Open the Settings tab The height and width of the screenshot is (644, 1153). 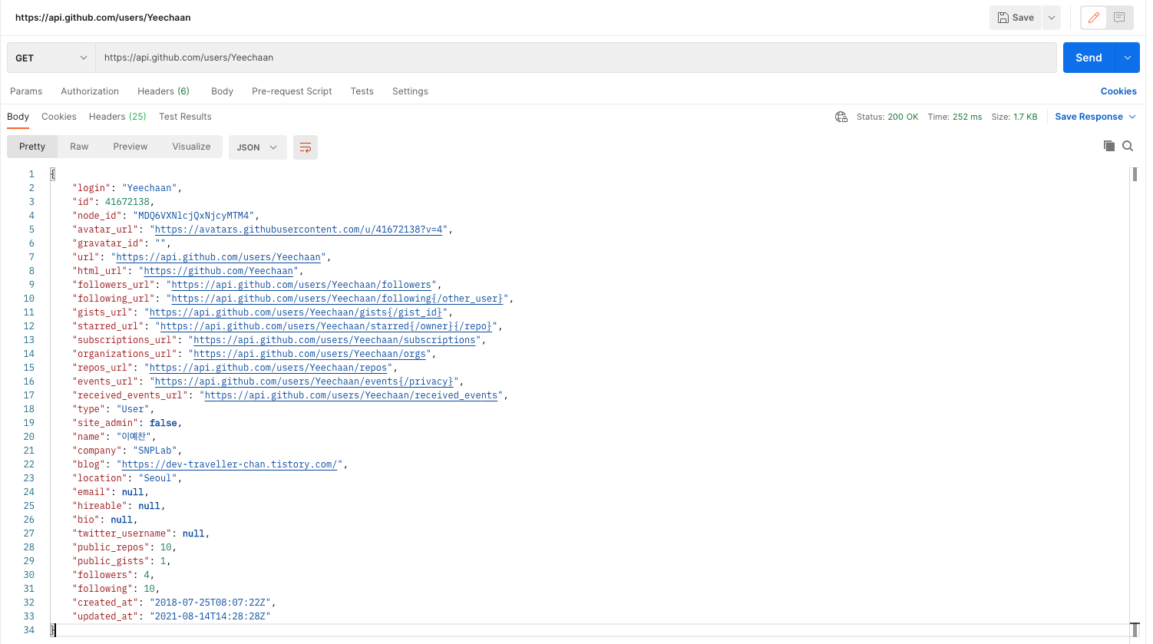tap(410, 91)
